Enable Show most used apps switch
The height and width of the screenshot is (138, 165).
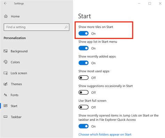coord(84,78)
